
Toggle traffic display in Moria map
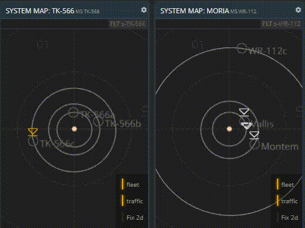(287, 201)
